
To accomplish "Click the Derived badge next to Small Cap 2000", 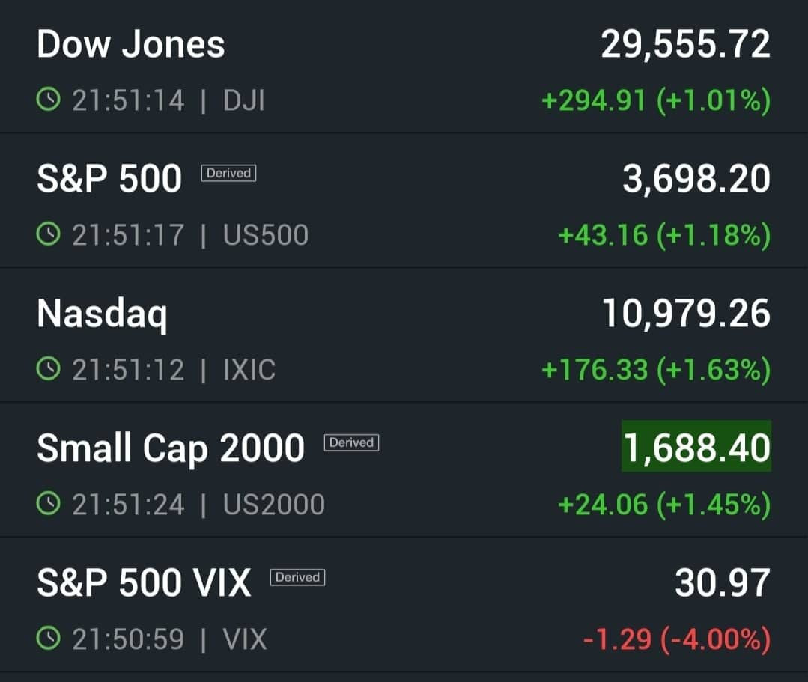I will click(351, 442).
